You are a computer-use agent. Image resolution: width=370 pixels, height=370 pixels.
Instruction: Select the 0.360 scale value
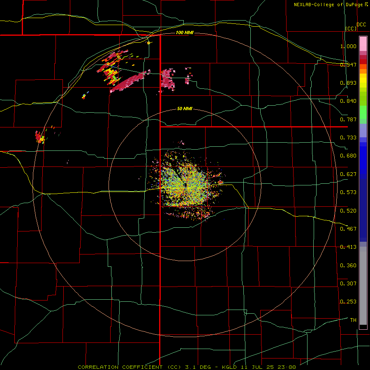pyautogui.click(x=348, y=266)
